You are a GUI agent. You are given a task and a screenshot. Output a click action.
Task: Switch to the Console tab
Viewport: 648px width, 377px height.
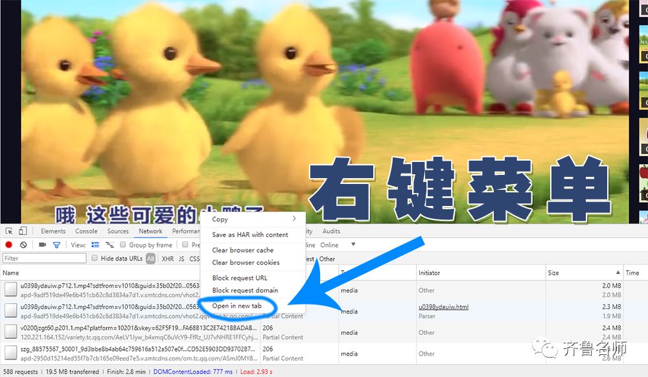86,231
